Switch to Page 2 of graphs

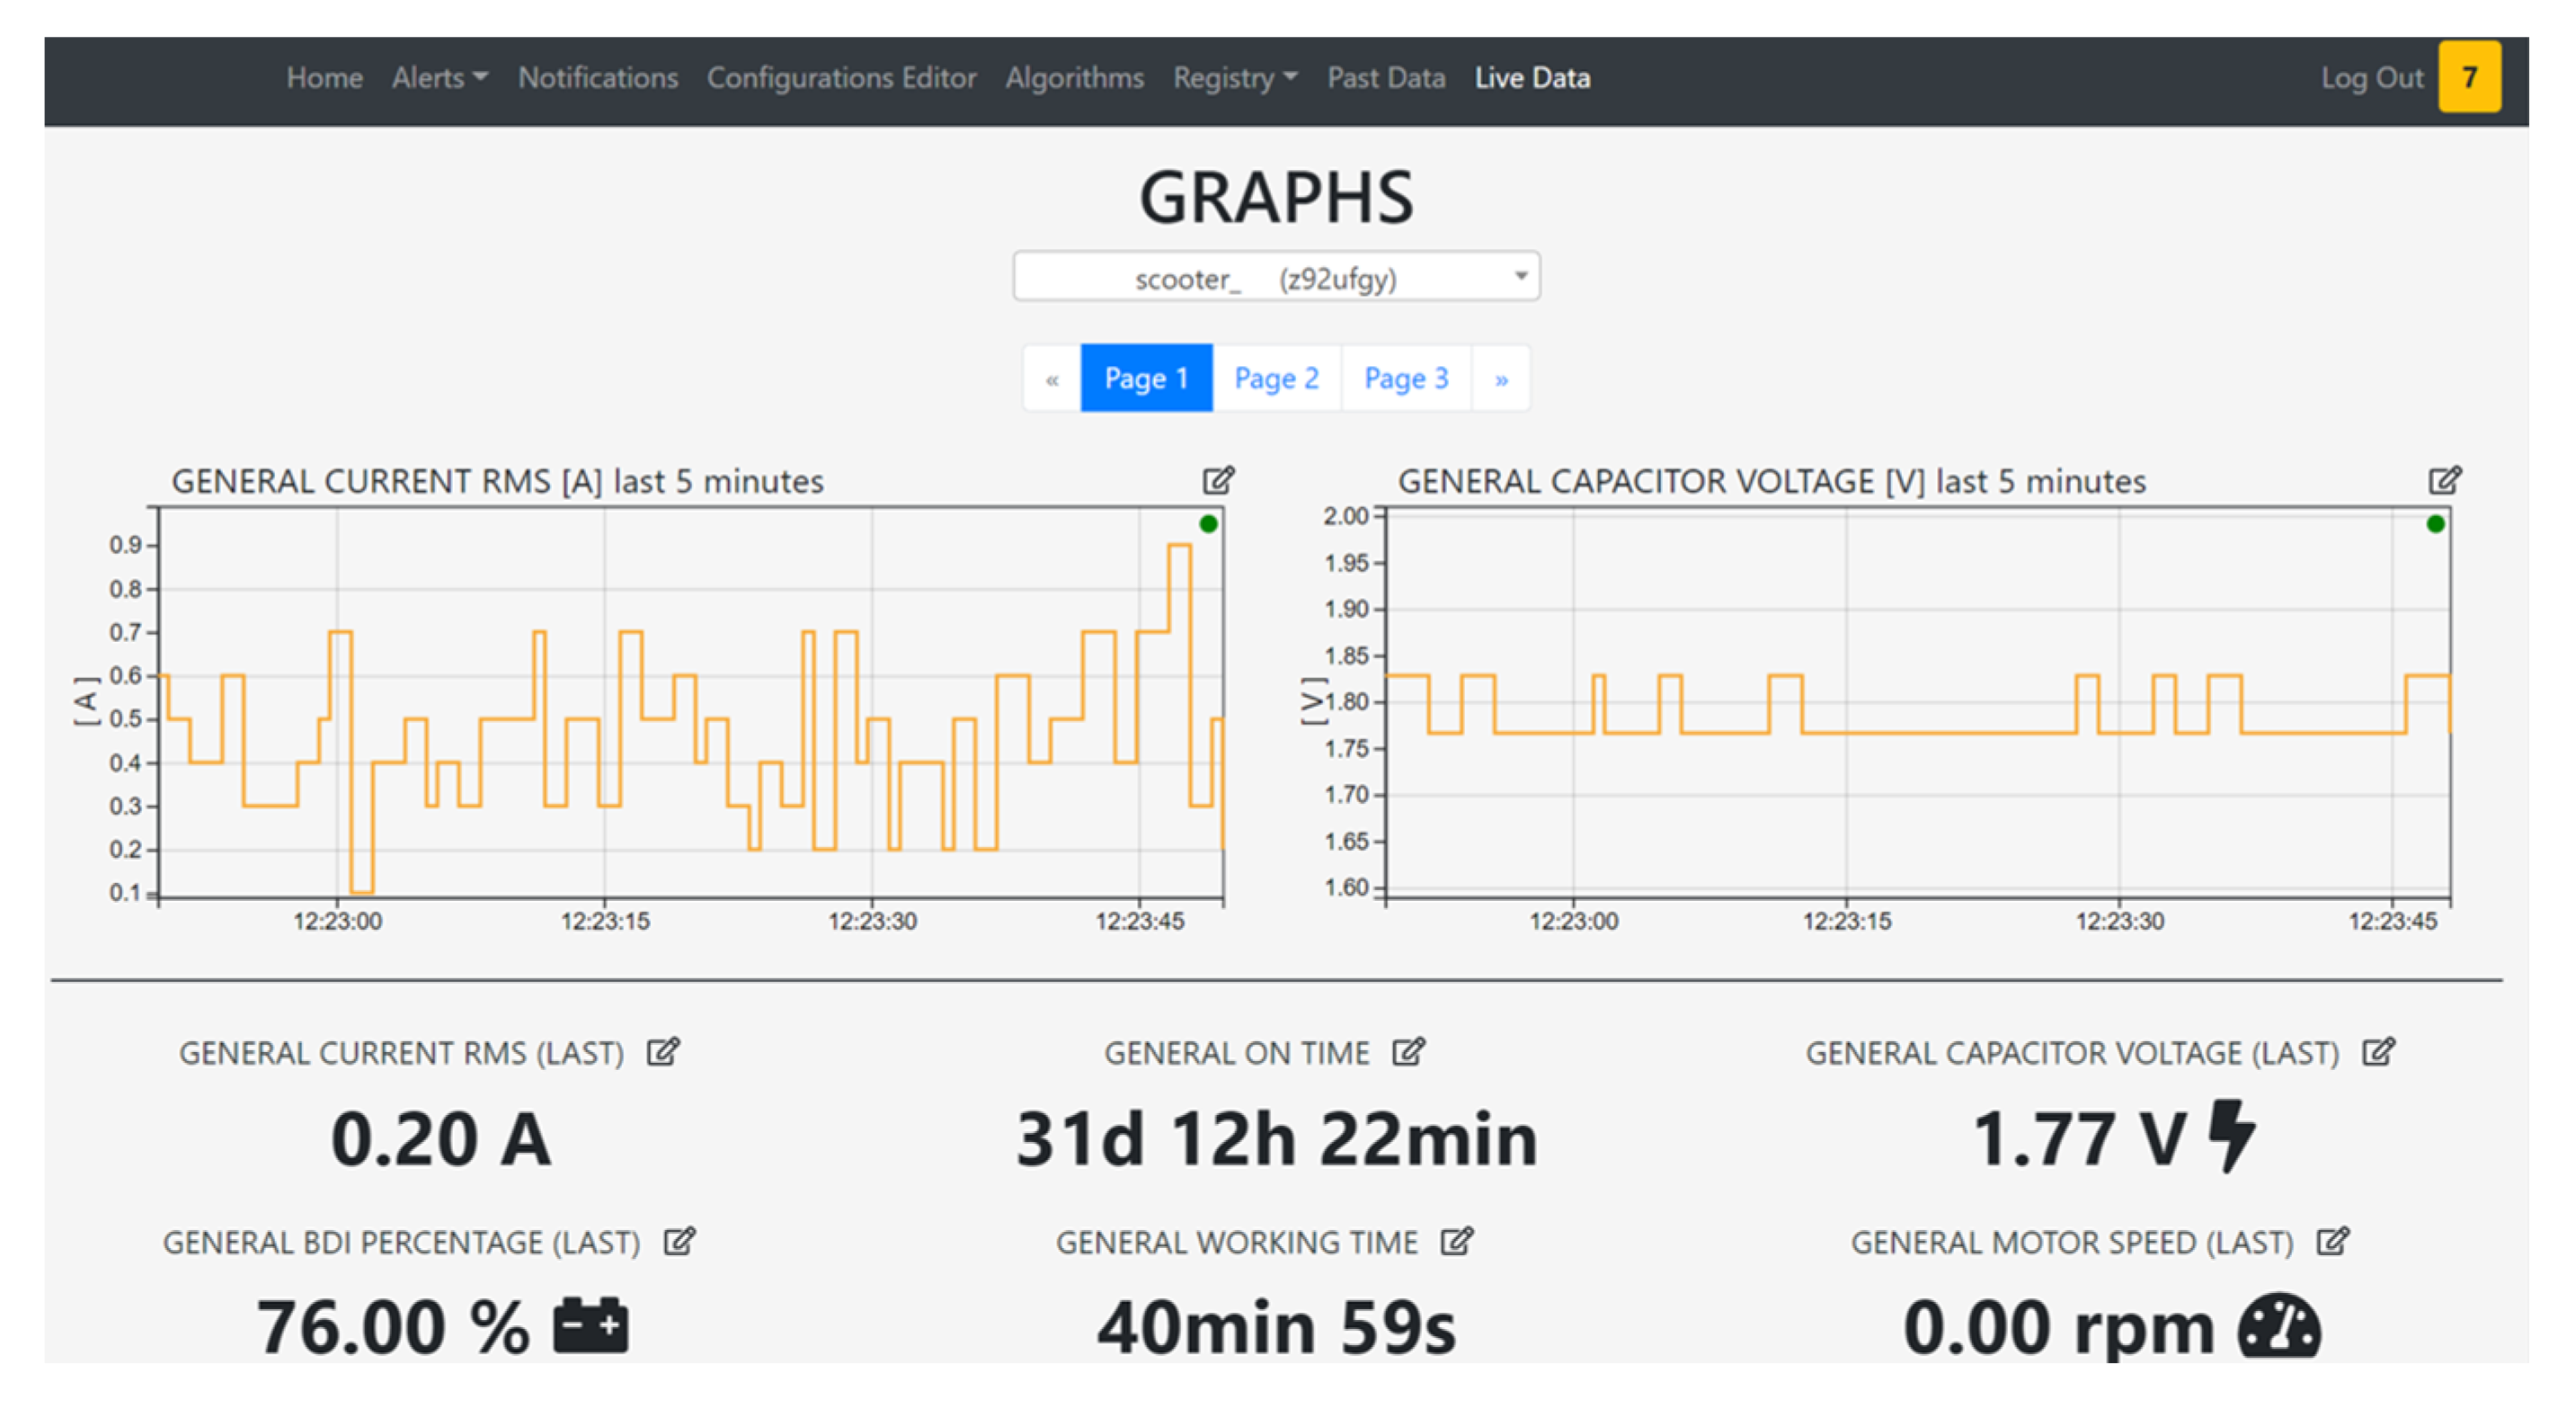[x=1276, y=379]
